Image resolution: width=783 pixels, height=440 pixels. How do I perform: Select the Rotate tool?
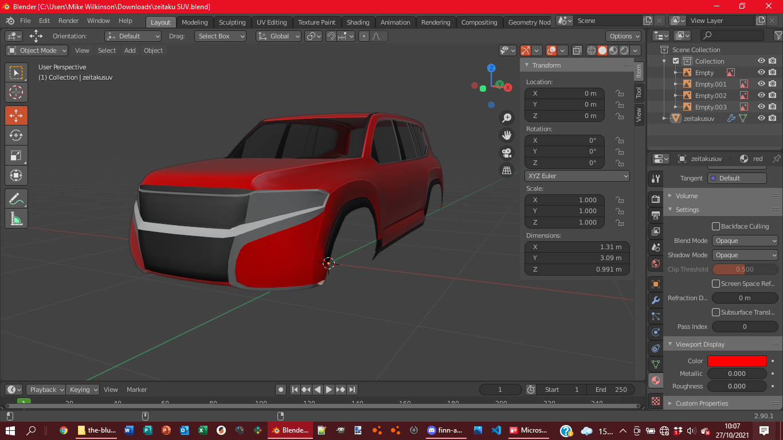[16, 135]
